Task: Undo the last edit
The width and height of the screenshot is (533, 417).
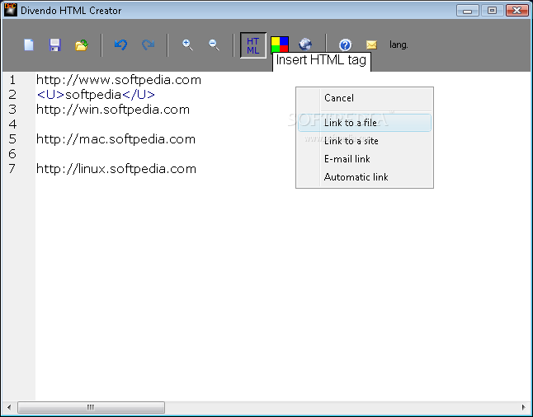Action: tap(120, 45)
